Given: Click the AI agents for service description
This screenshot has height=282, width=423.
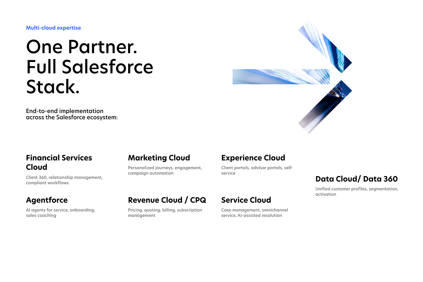Looking at the screenshot, I should tap(60, 213).
